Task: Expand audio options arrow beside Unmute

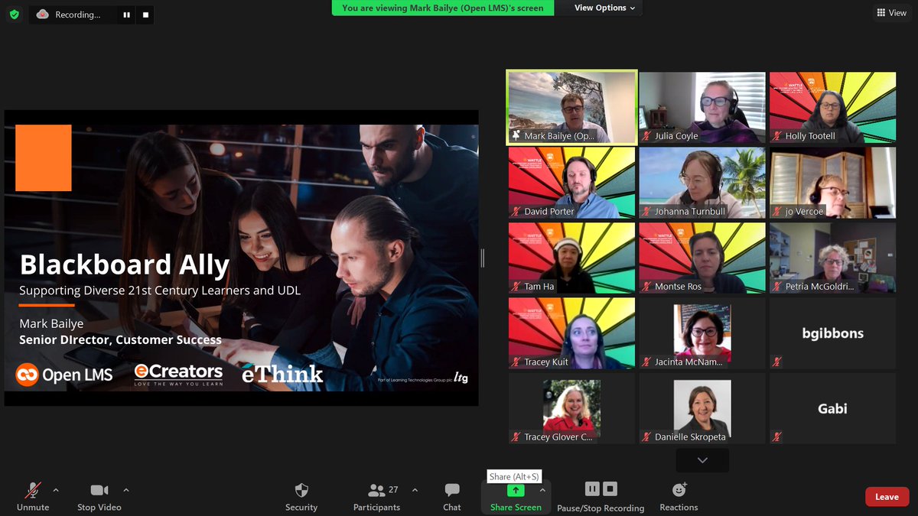Action: 56,490
